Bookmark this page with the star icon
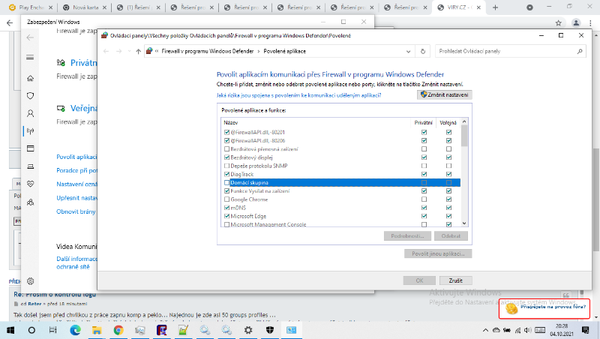Screen dimensions: 600x339 pos(558,23)
